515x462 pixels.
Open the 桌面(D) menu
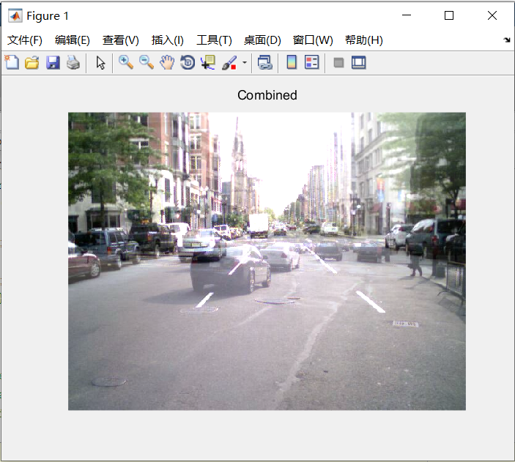(x=262, y=40)
